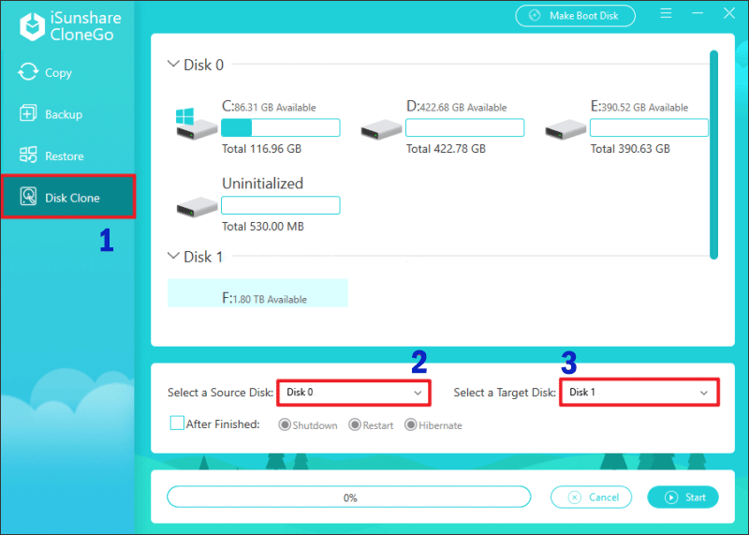Viewport: 749px width, 535px height.
Task: Enable the After Finished checkbox
Action: (x=177, y=424)
